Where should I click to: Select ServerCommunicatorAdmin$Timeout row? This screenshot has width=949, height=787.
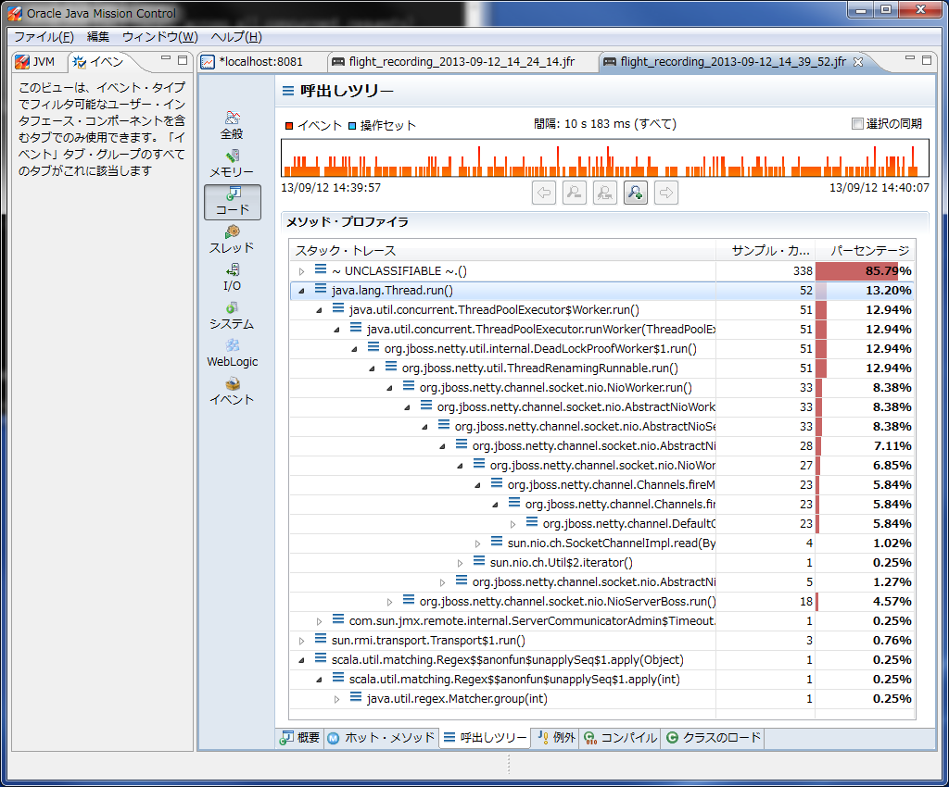(601, 620)
